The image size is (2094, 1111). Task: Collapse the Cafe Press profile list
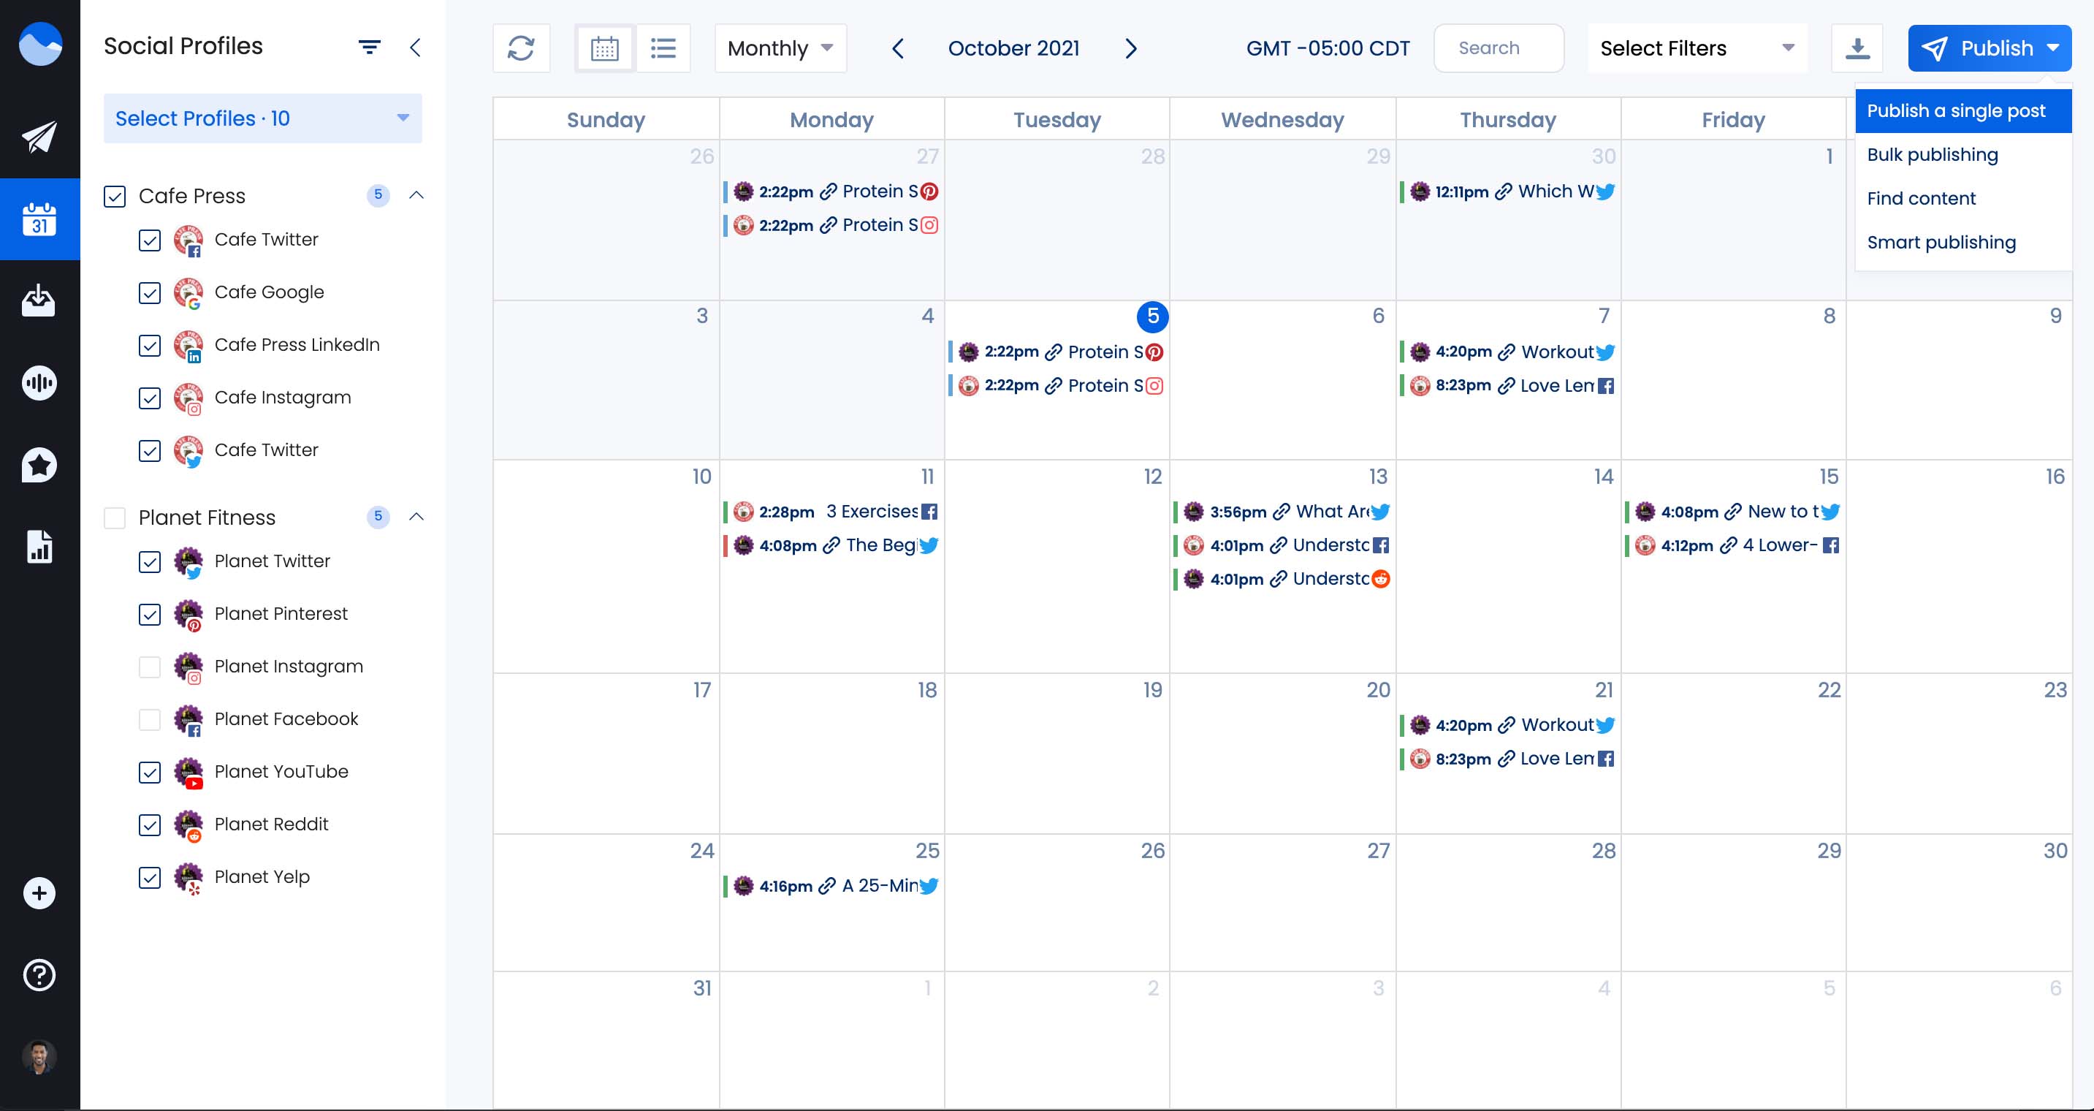coord(418,195)
